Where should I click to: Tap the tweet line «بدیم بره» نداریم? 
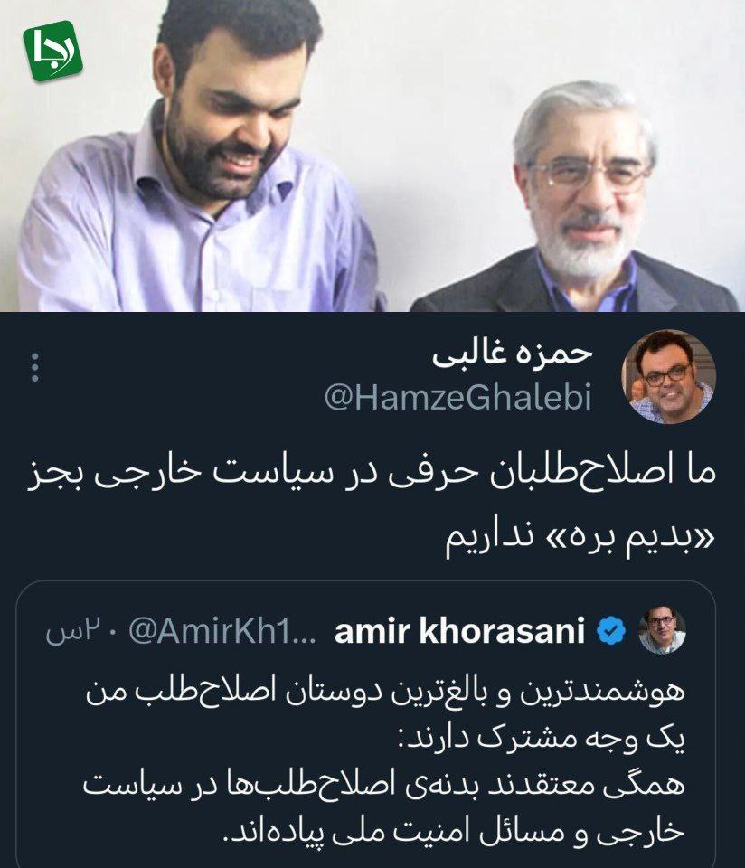[580, 539]
